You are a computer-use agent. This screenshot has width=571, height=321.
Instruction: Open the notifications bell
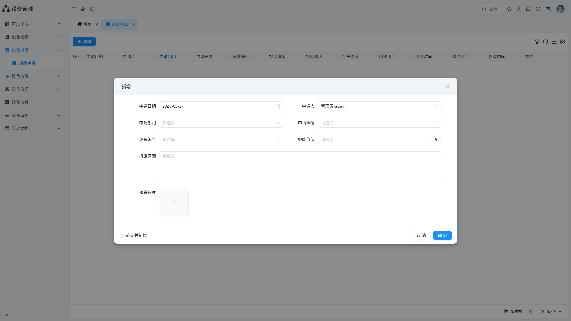pos(528,9)
